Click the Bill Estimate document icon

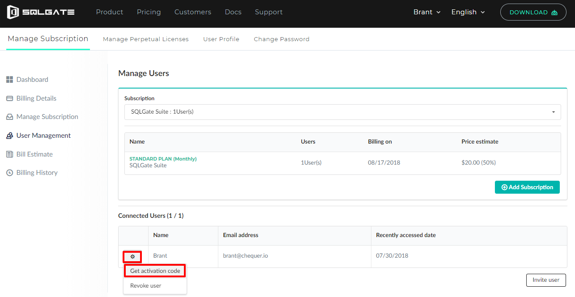(9, 154)
